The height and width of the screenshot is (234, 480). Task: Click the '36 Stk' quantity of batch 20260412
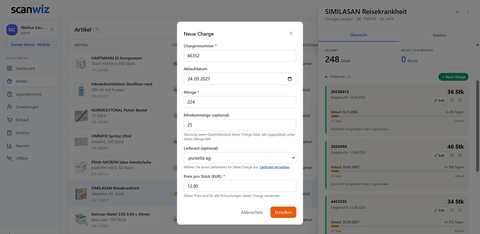pos(455,92)
